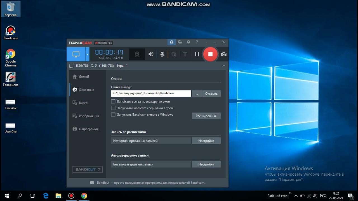
Task: Open the notification center icon
Action: tap(350, 196)
